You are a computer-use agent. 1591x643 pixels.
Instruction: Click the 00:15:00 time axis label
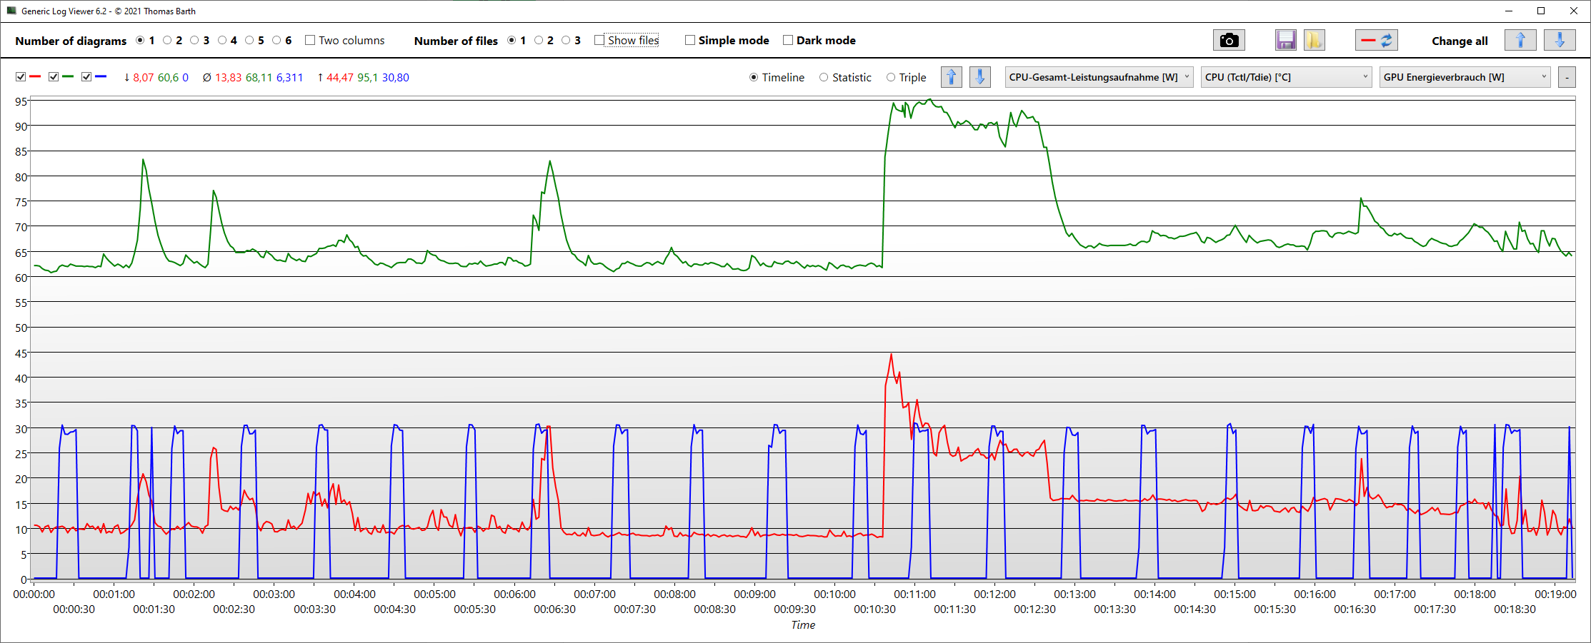pyautogui.click(x=1235, y=594)
